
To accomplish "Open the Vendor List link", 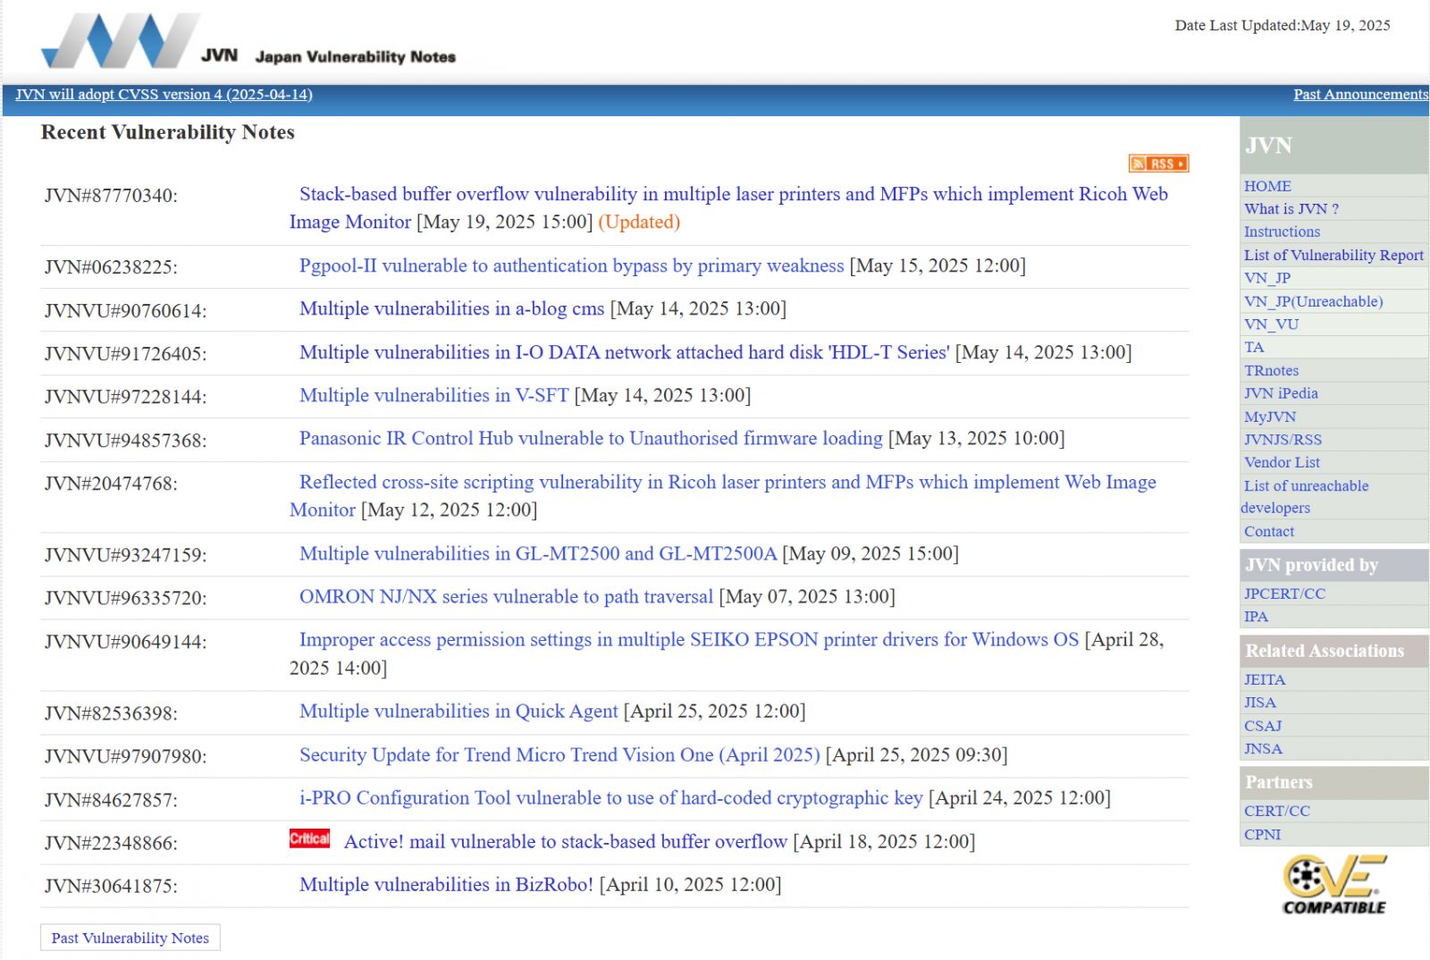I will coord(1282,462).
